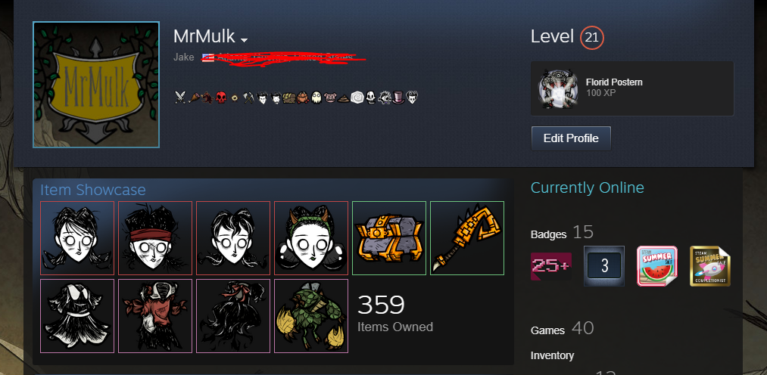Open the 25+ games badge
Image resolution: width=767 pixels, height=375 pixels.
pos(550,266)
